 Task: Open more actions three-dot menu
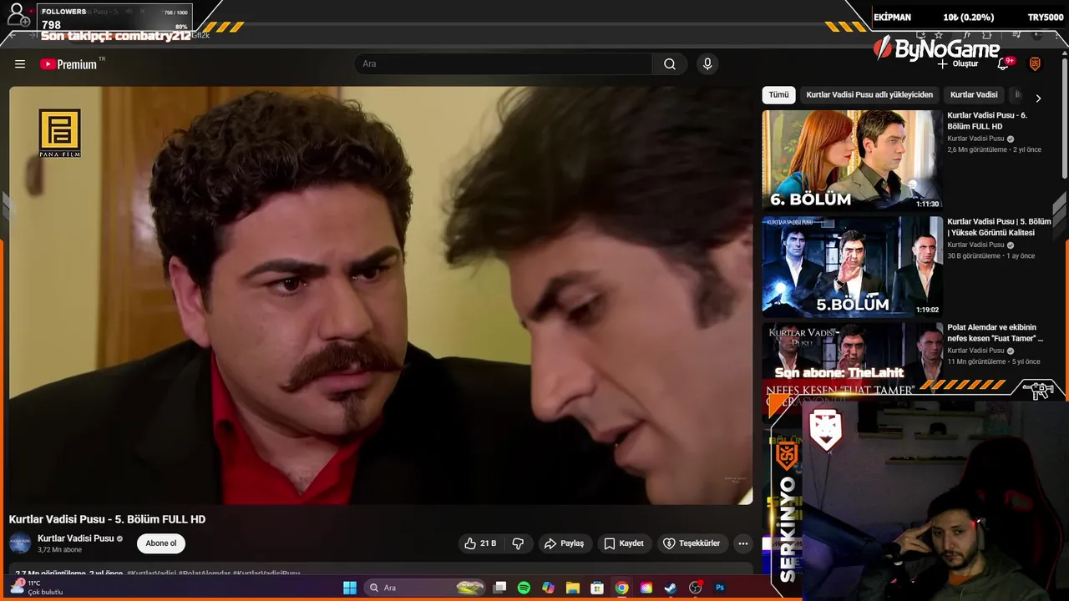(x=742, y=543)
